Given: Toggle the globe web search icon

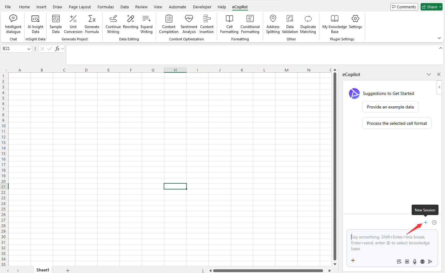Looking at the screenshot, I should coord(422,262).
